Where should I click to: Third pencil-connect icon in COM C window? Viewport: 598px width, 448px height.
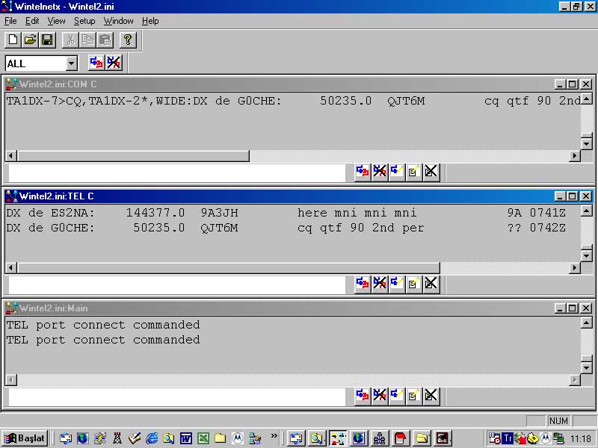click(x=397, y=172)
